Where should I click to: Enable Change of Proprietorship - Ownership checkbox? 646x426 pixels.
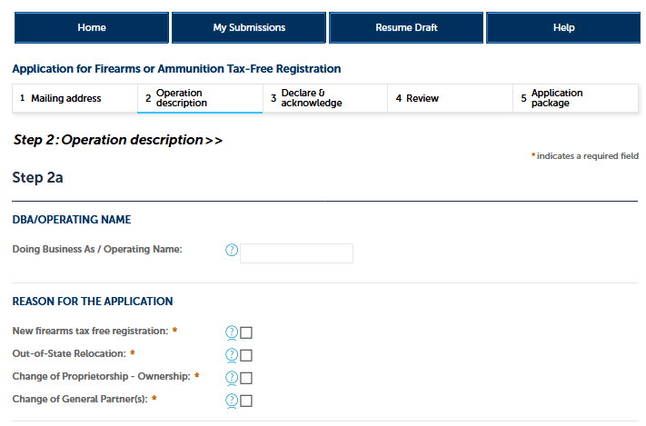(246, 378)
